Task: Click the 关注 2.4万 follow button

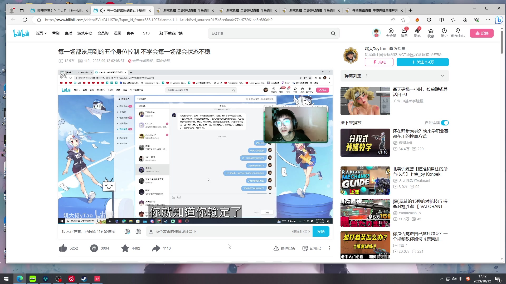Action: click(x=422, y=62)
